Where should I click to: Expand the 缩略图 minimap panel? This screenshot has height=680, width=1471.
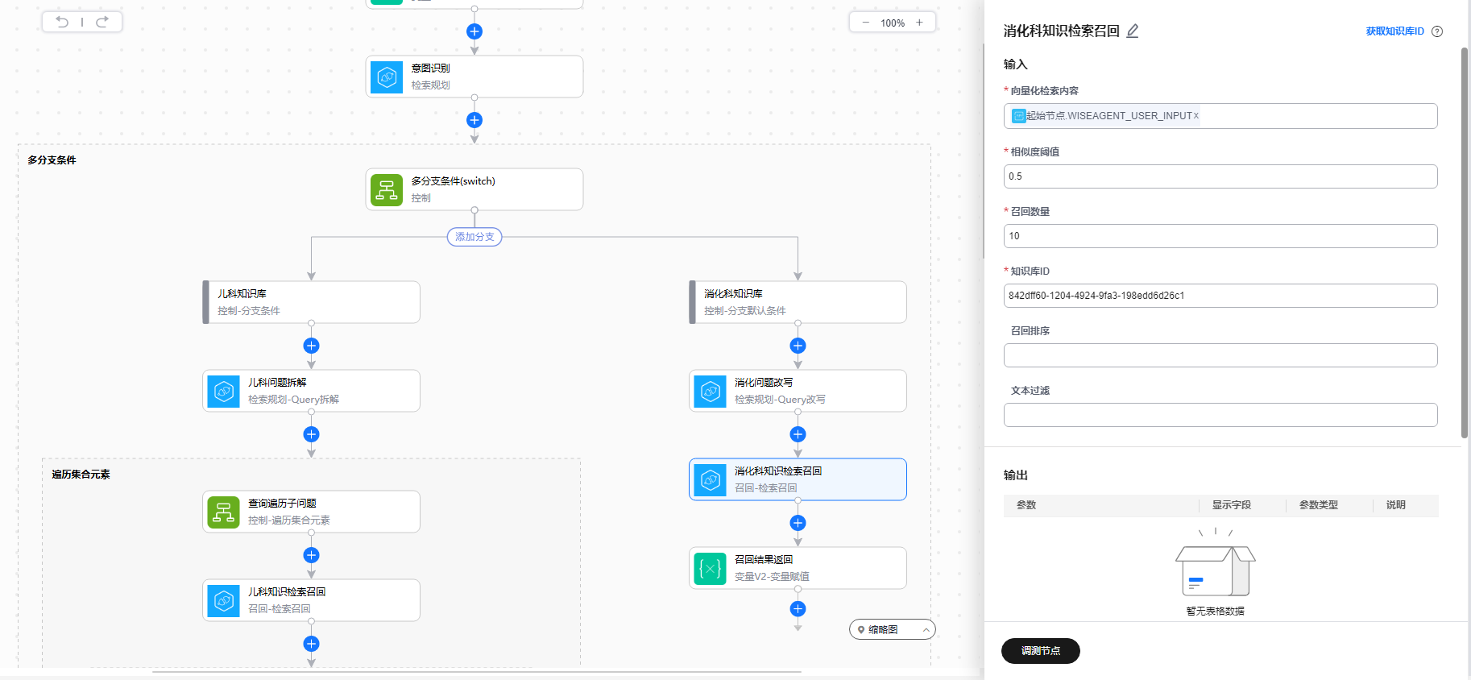(926, 630)
